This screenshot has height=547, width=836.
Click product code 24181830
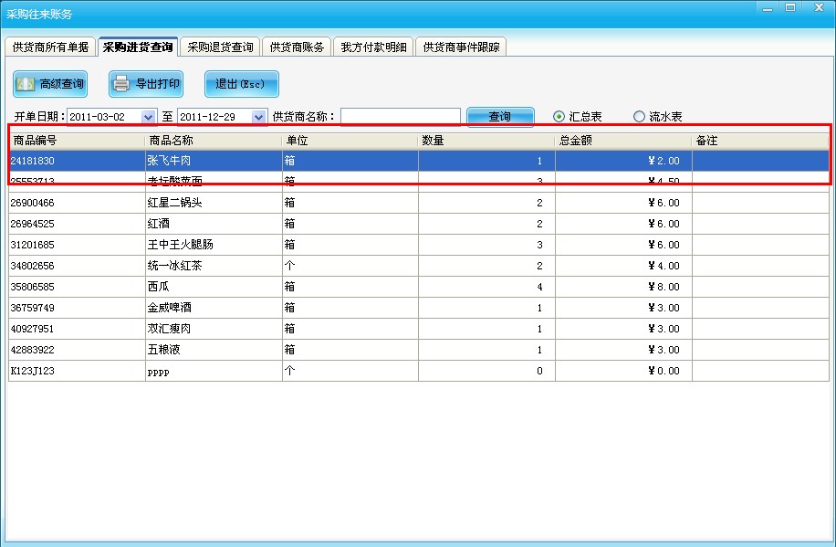pyautogui.click(x=33, y=161)
